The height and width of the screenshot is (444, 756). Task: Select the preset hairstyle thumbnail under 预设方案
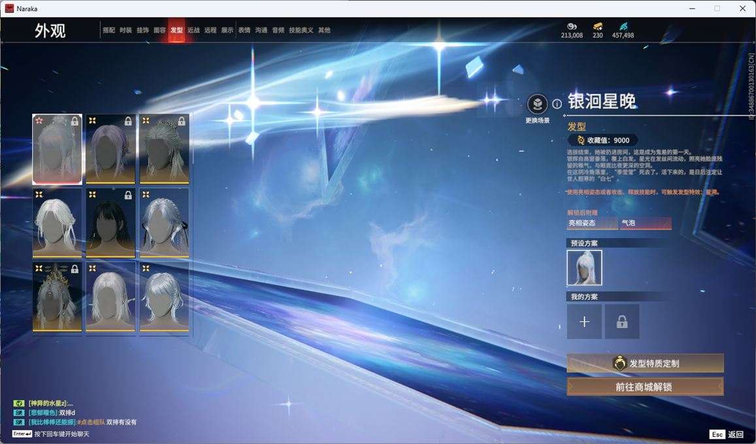pos(584,268)
